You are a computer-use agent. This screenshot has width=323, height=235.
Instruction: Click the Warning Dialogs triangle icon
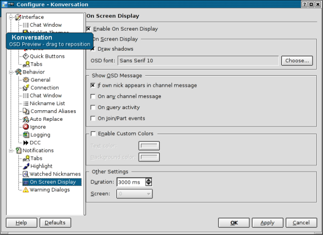[26, 190]
